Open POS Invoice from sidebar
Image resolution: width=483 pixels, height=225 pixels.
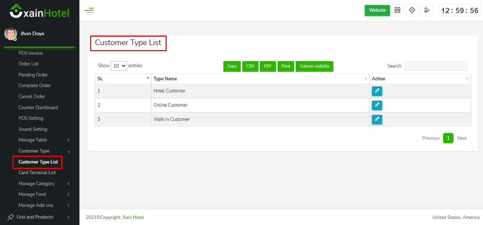pyautogui.click(x=31, y=53)
